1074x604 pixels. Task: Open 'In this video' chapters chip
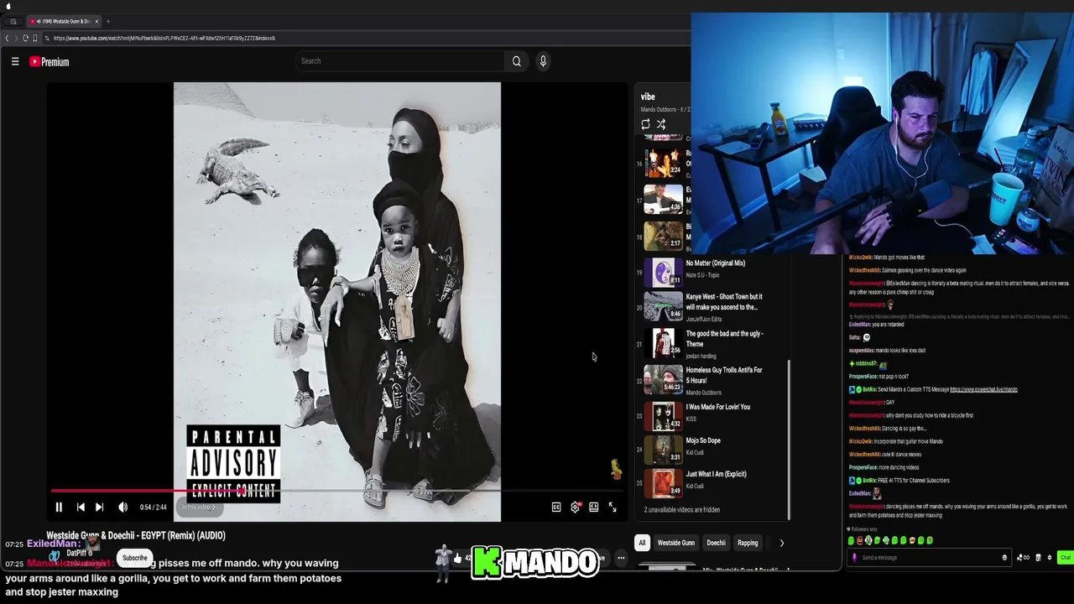coord(199,507)
